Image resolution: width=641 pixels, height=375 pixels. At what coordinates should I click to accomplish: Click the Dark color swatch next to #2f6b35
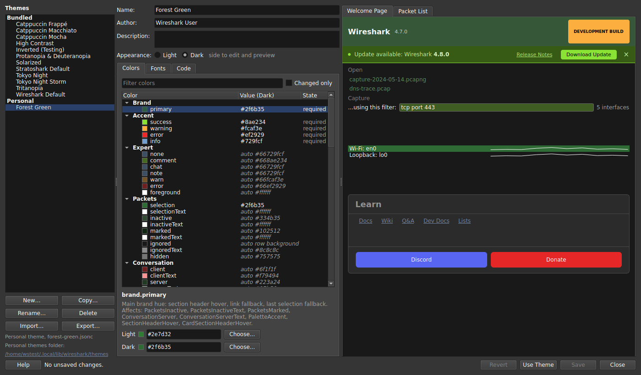click(141, 347)
